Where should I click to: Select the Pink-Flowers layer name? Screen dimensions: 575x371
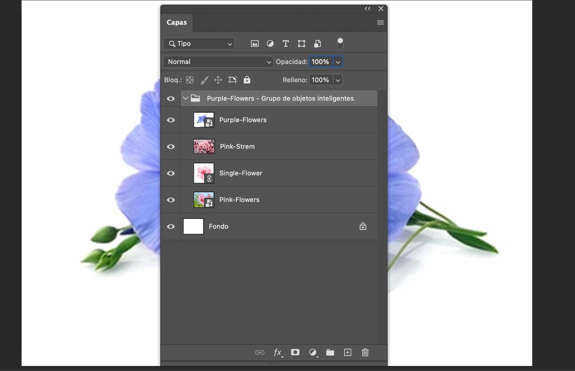[x=239, y=200]
